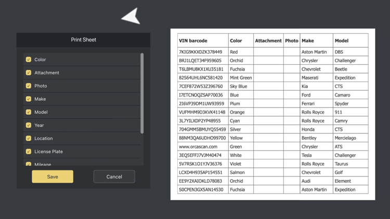Click the Bentley make cell
This screenshot has height=219, width=390.
(317, 138)
